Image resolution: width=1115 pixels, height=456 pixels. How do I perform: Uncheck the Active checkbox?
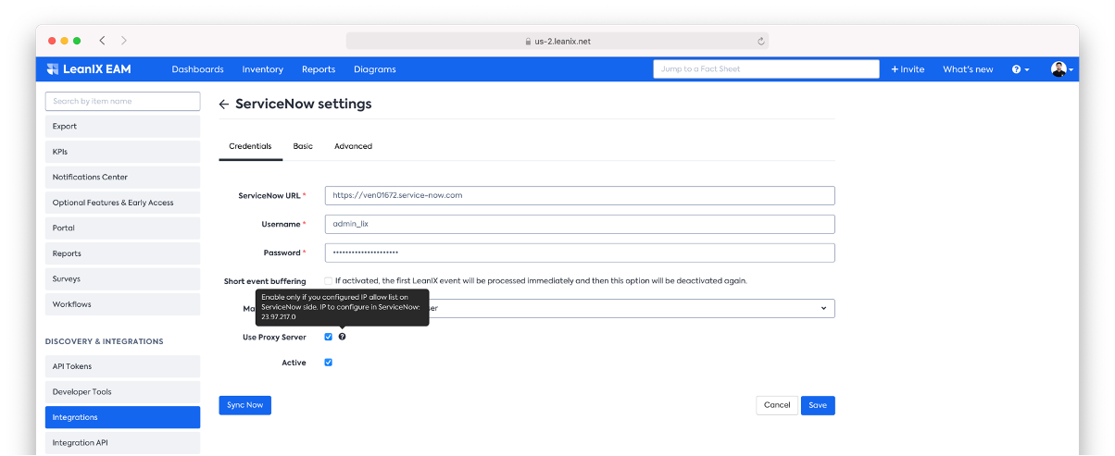point(328,363)
